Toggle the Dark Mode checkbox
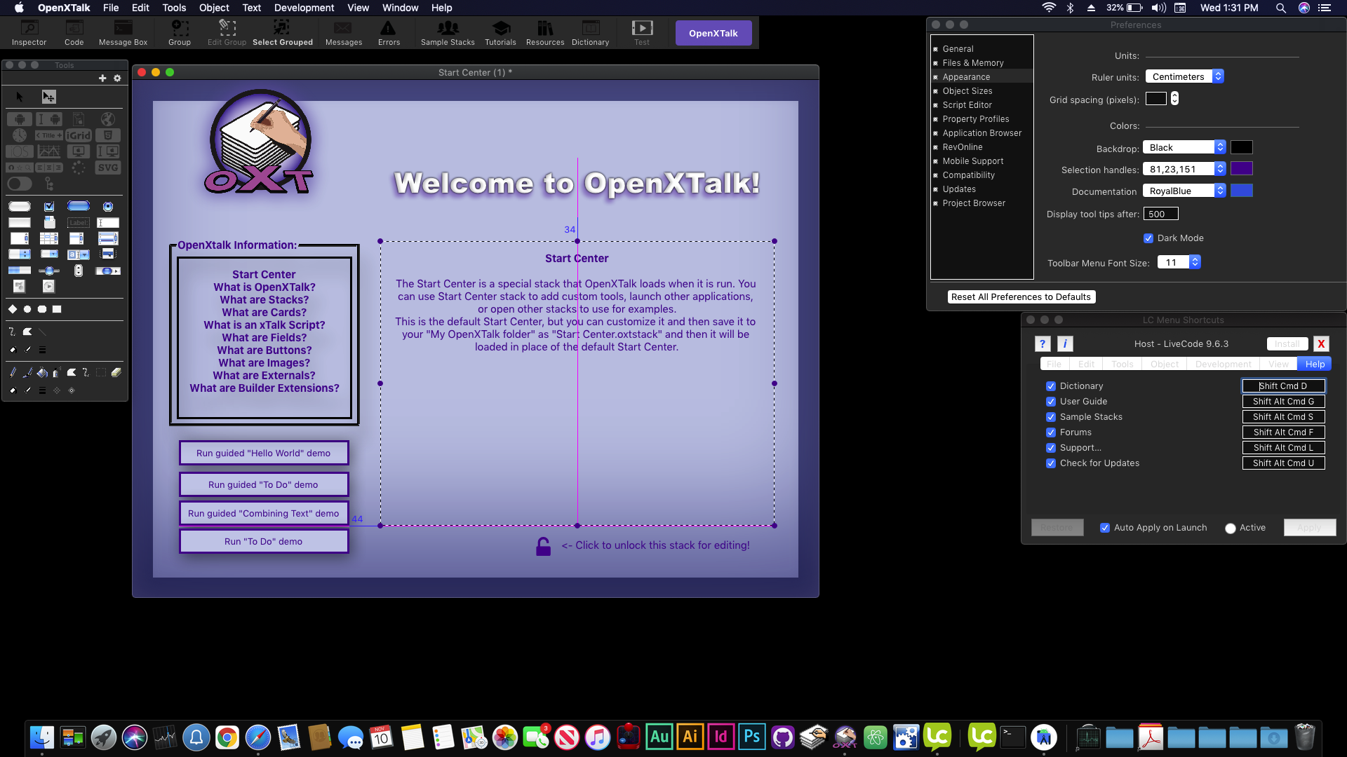This screenshot has height=757, width=1347. pos(1148,238)
